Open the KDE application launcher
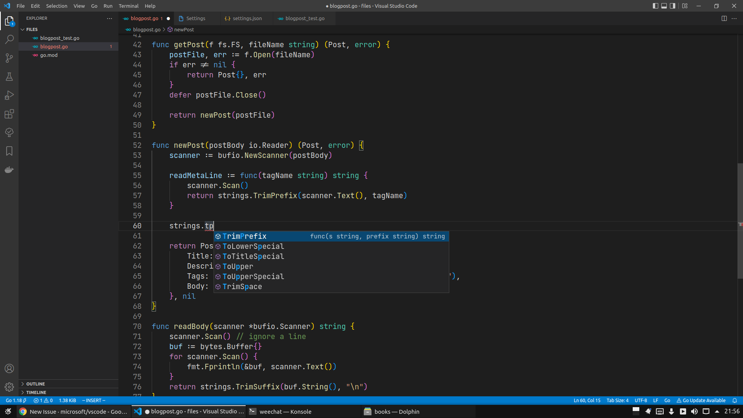The height and width of the screenshot is (418, 743). coord(8,411)
